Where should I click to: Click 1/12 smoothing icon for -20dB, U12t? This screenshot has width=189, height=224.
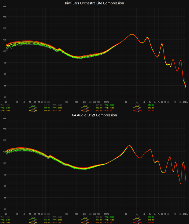pos(85,220)
